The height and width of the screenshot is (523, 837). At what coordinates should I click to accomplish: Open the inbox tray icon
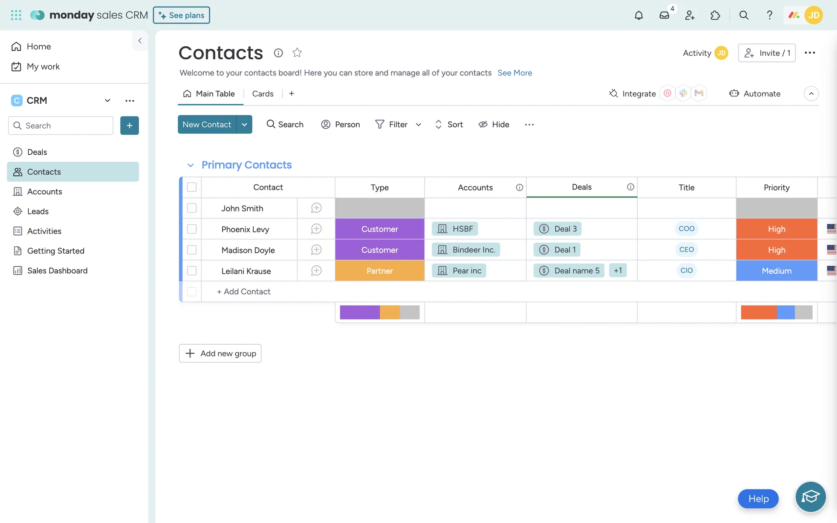click(664, 15)
